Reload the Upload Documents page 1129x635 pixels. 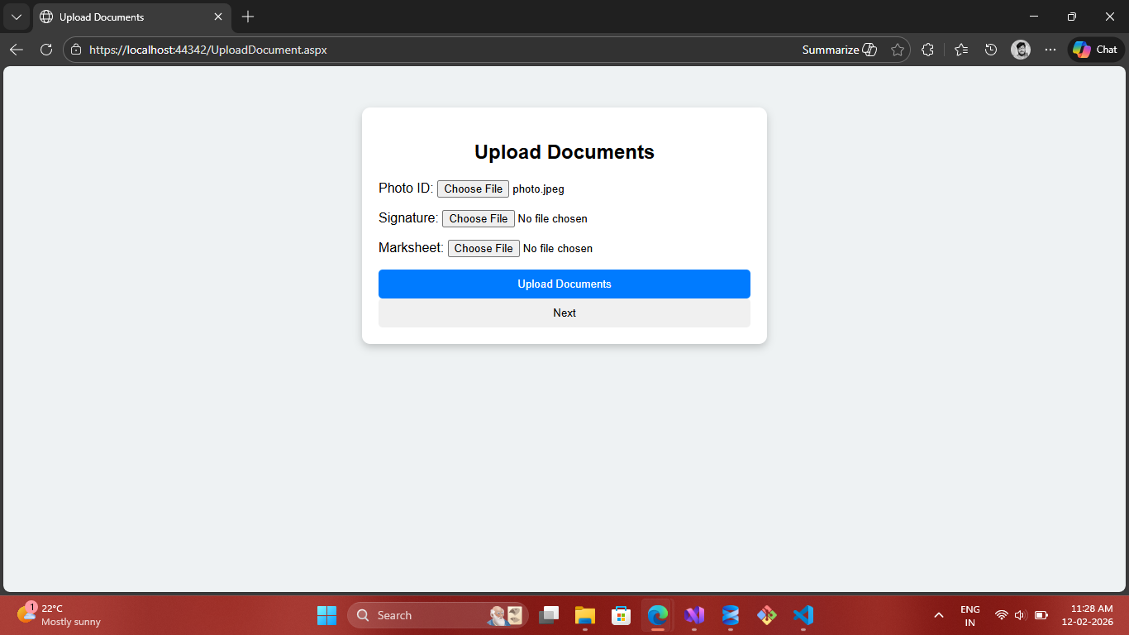(x=46, y=50)
